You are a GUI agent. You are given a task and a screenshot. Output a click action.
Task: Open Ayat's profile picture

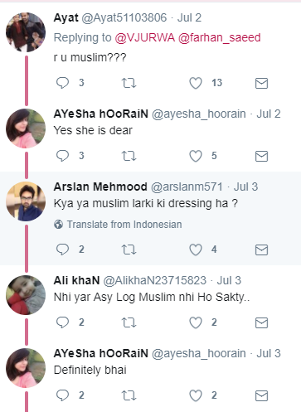tap(26, 32)
